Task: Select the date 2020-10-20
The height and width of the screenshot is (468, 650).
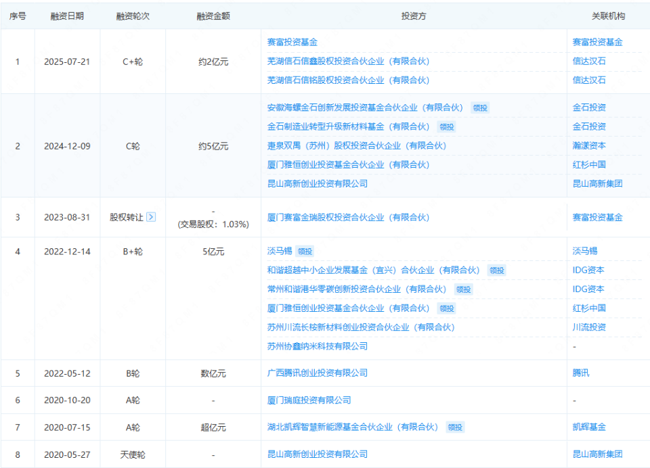Action: point(67,400)
